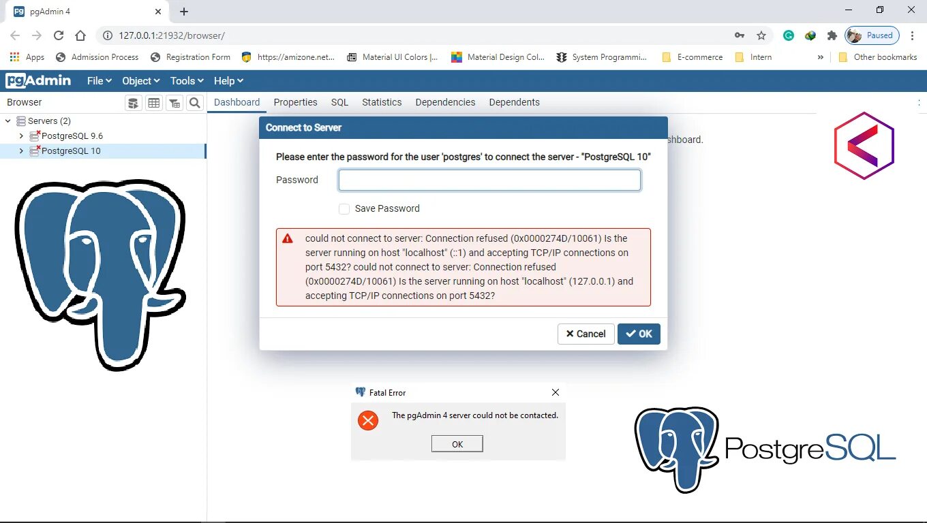
Task: Select the PostgreSQL 9.6 tree label
Action: pyautogui.click(x=72, y=136)
